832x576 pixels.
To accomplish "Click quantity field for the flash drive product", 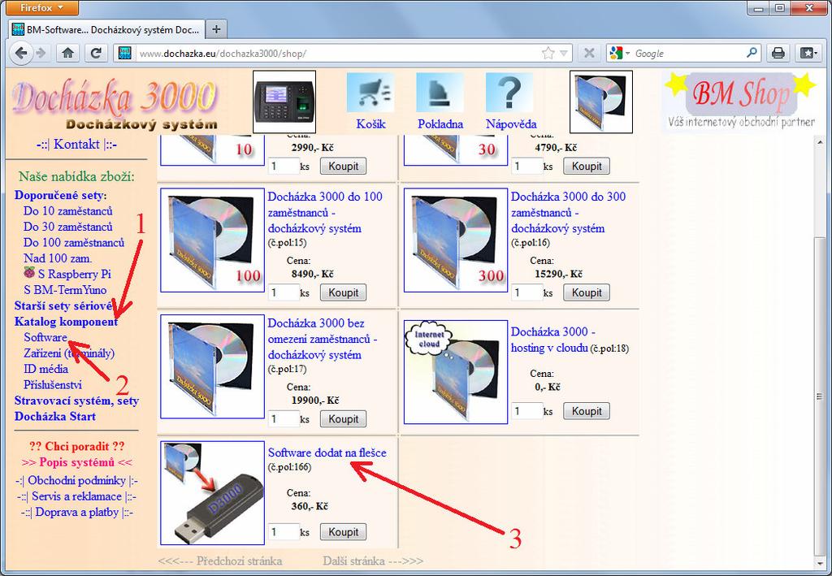I will (x=284, y=532).
